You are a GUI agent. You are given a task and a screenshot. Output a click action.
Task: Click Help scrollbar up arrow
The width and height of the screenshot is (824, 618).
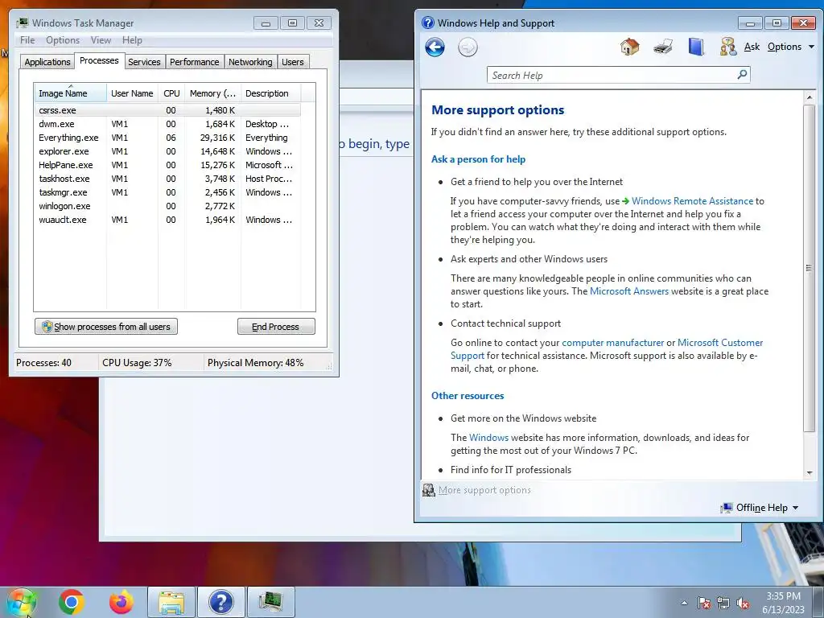click(x=810, y=97)
